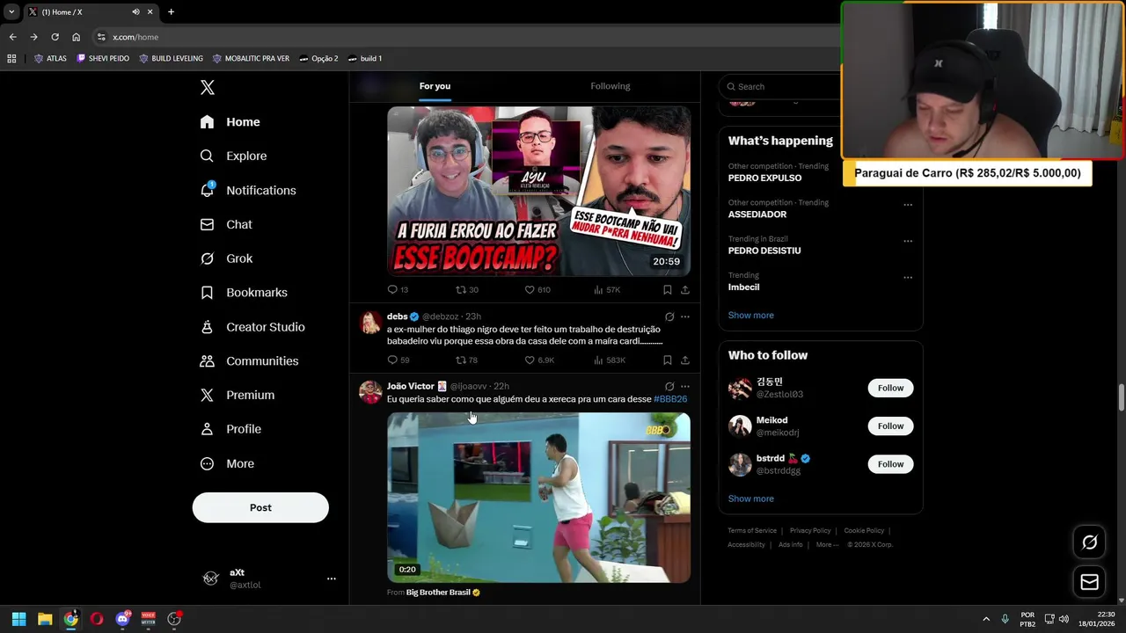1126x633 pixels.
Task: Reload the browser page
Action: pyautogui.click(x=55, y=37)
